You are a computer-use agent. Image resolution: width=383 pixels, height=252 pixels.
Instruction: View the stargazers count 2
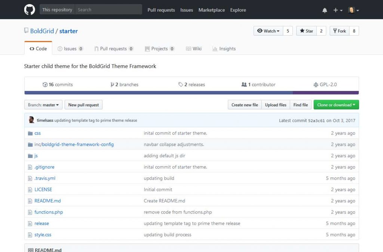click(321, 31)
